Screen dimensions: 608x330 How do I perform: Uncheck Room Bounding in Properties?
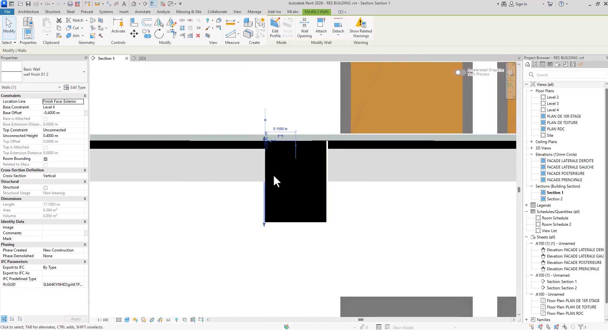coord(45,159)
